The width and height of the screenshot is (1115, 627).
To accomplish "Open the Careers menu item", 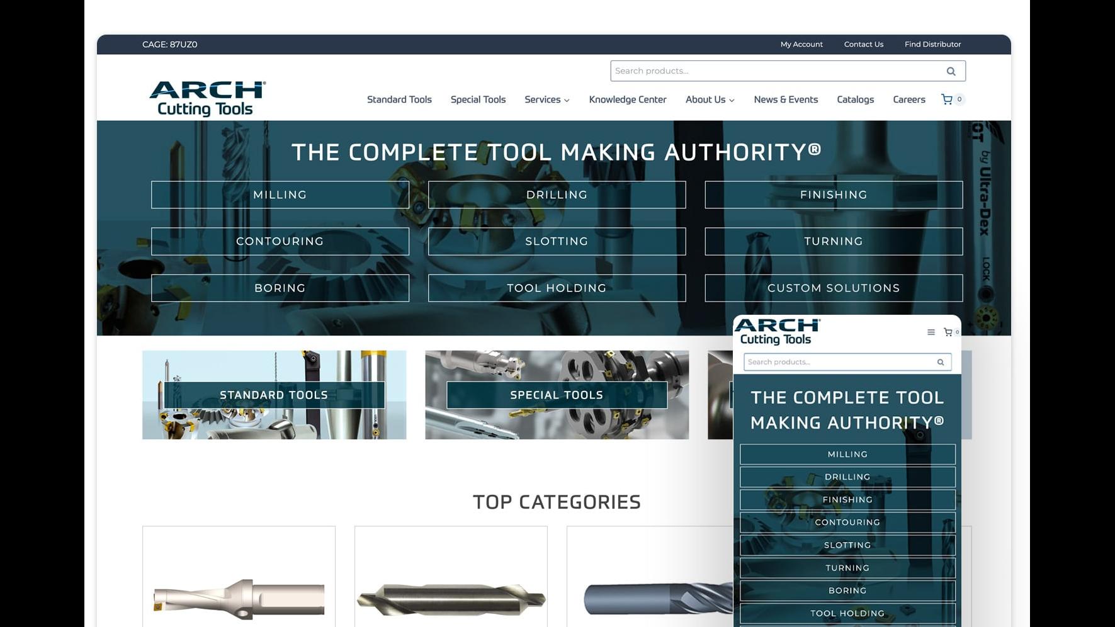I will tap(908, 99).
